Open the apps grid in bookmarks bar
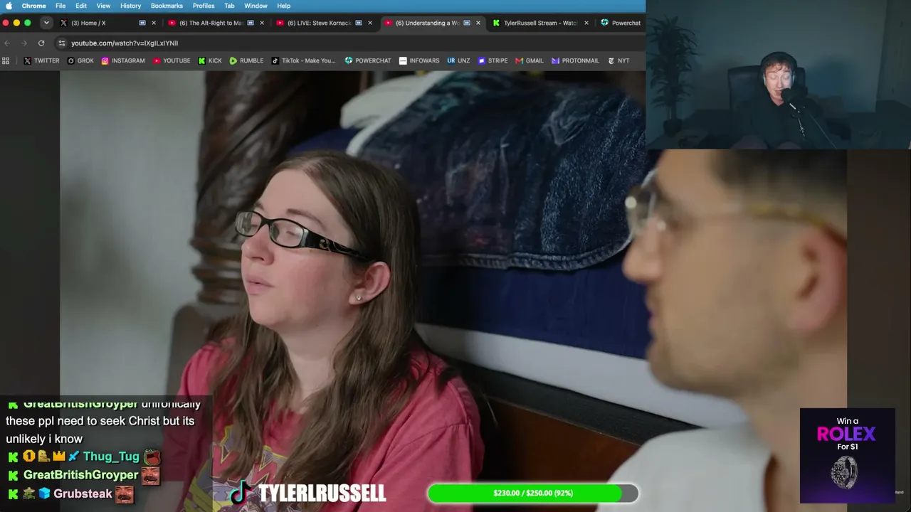 point(6,60)
